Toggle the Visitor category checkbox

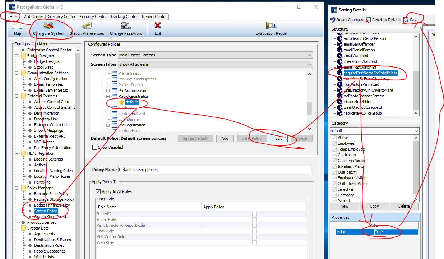pos(334,138)
